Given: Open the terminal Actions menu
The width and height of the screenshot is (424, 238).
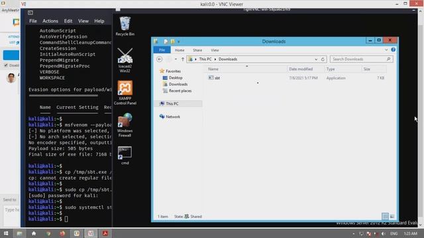Looking at the screenshot, I should [50, 21].
